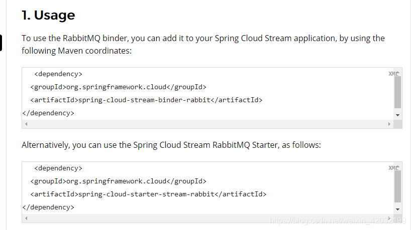Click the groupId line in the first code block

pyautogui.click(x=118, y=87)
